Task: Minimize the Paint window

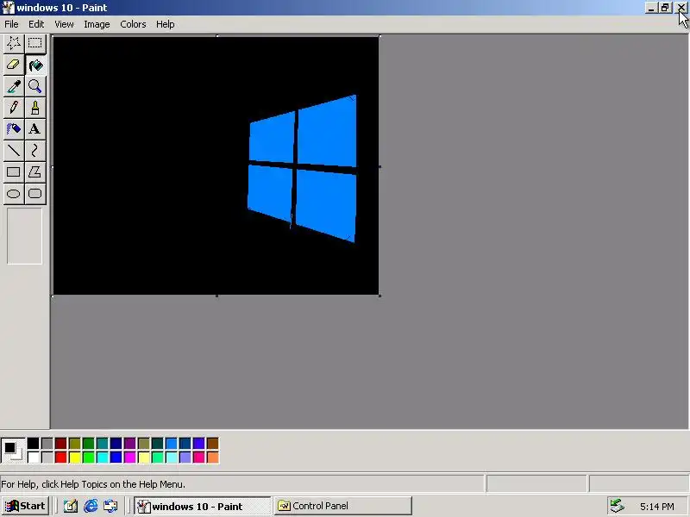Action: [x=651, y=8]
